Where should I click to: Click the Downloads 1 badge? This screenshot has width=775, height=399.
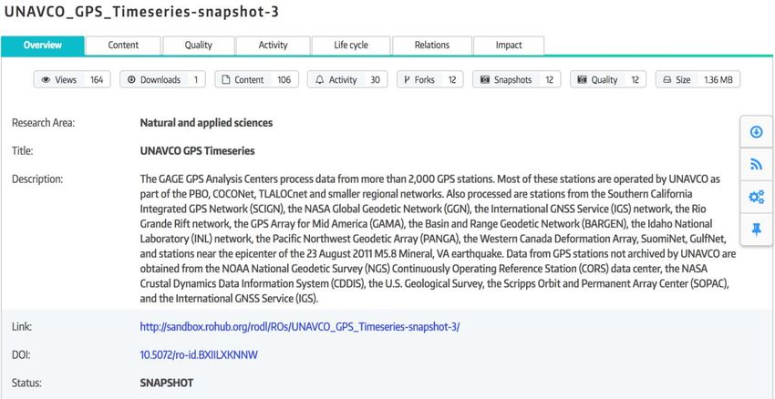162,79
